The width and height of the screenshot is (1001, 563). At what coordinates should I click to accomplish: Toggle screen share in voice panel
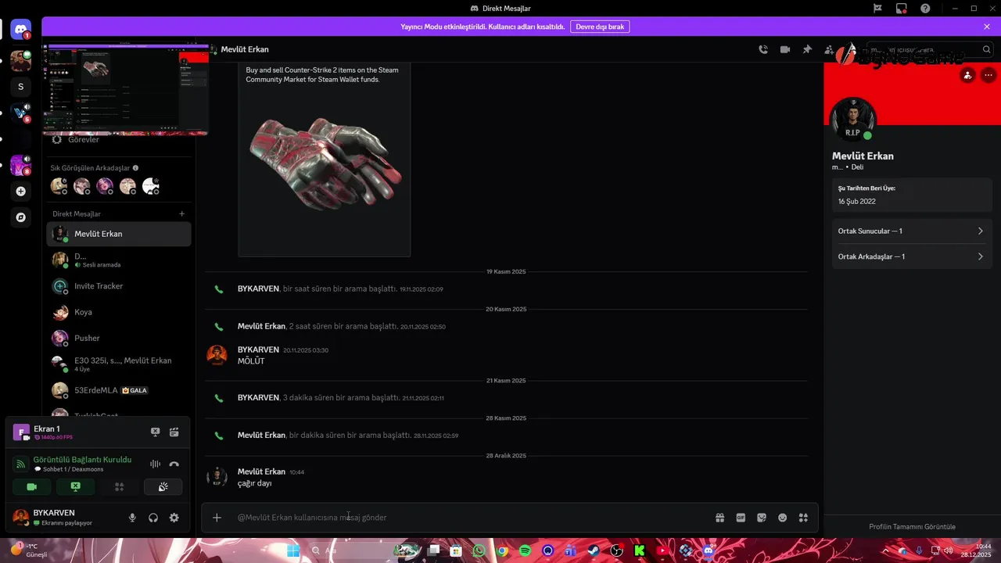75,486
